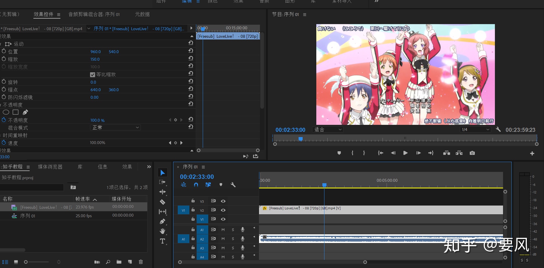Toggle V2 track output eye
Image resolution: width=544 pixels, height=268 pixels.
click(223, 210)
